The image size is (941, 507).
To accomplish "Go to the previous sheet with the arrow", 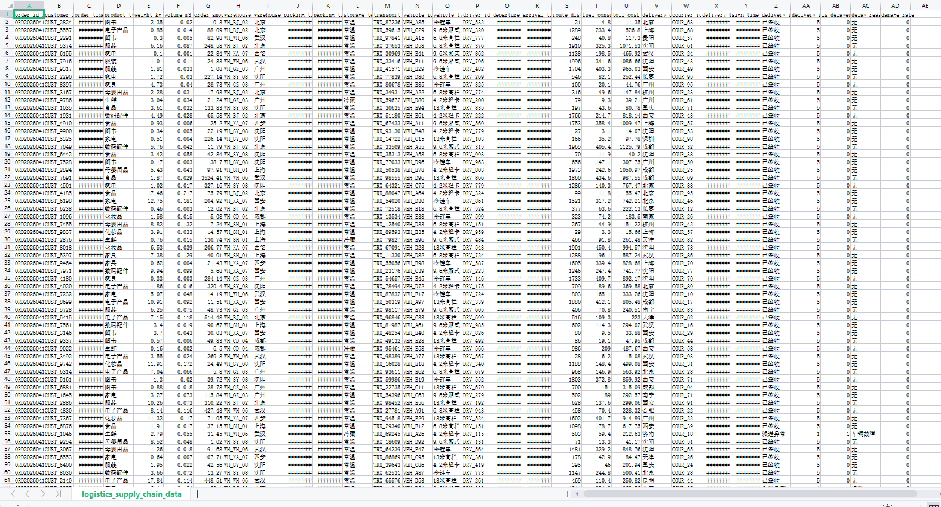I will point(27,494).
